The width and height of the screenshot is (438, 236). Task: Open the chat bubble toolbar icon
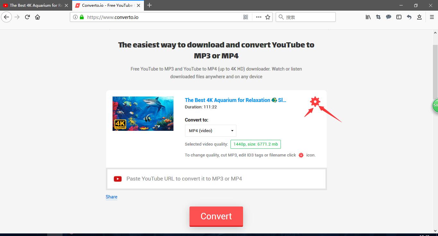[389, 17]
